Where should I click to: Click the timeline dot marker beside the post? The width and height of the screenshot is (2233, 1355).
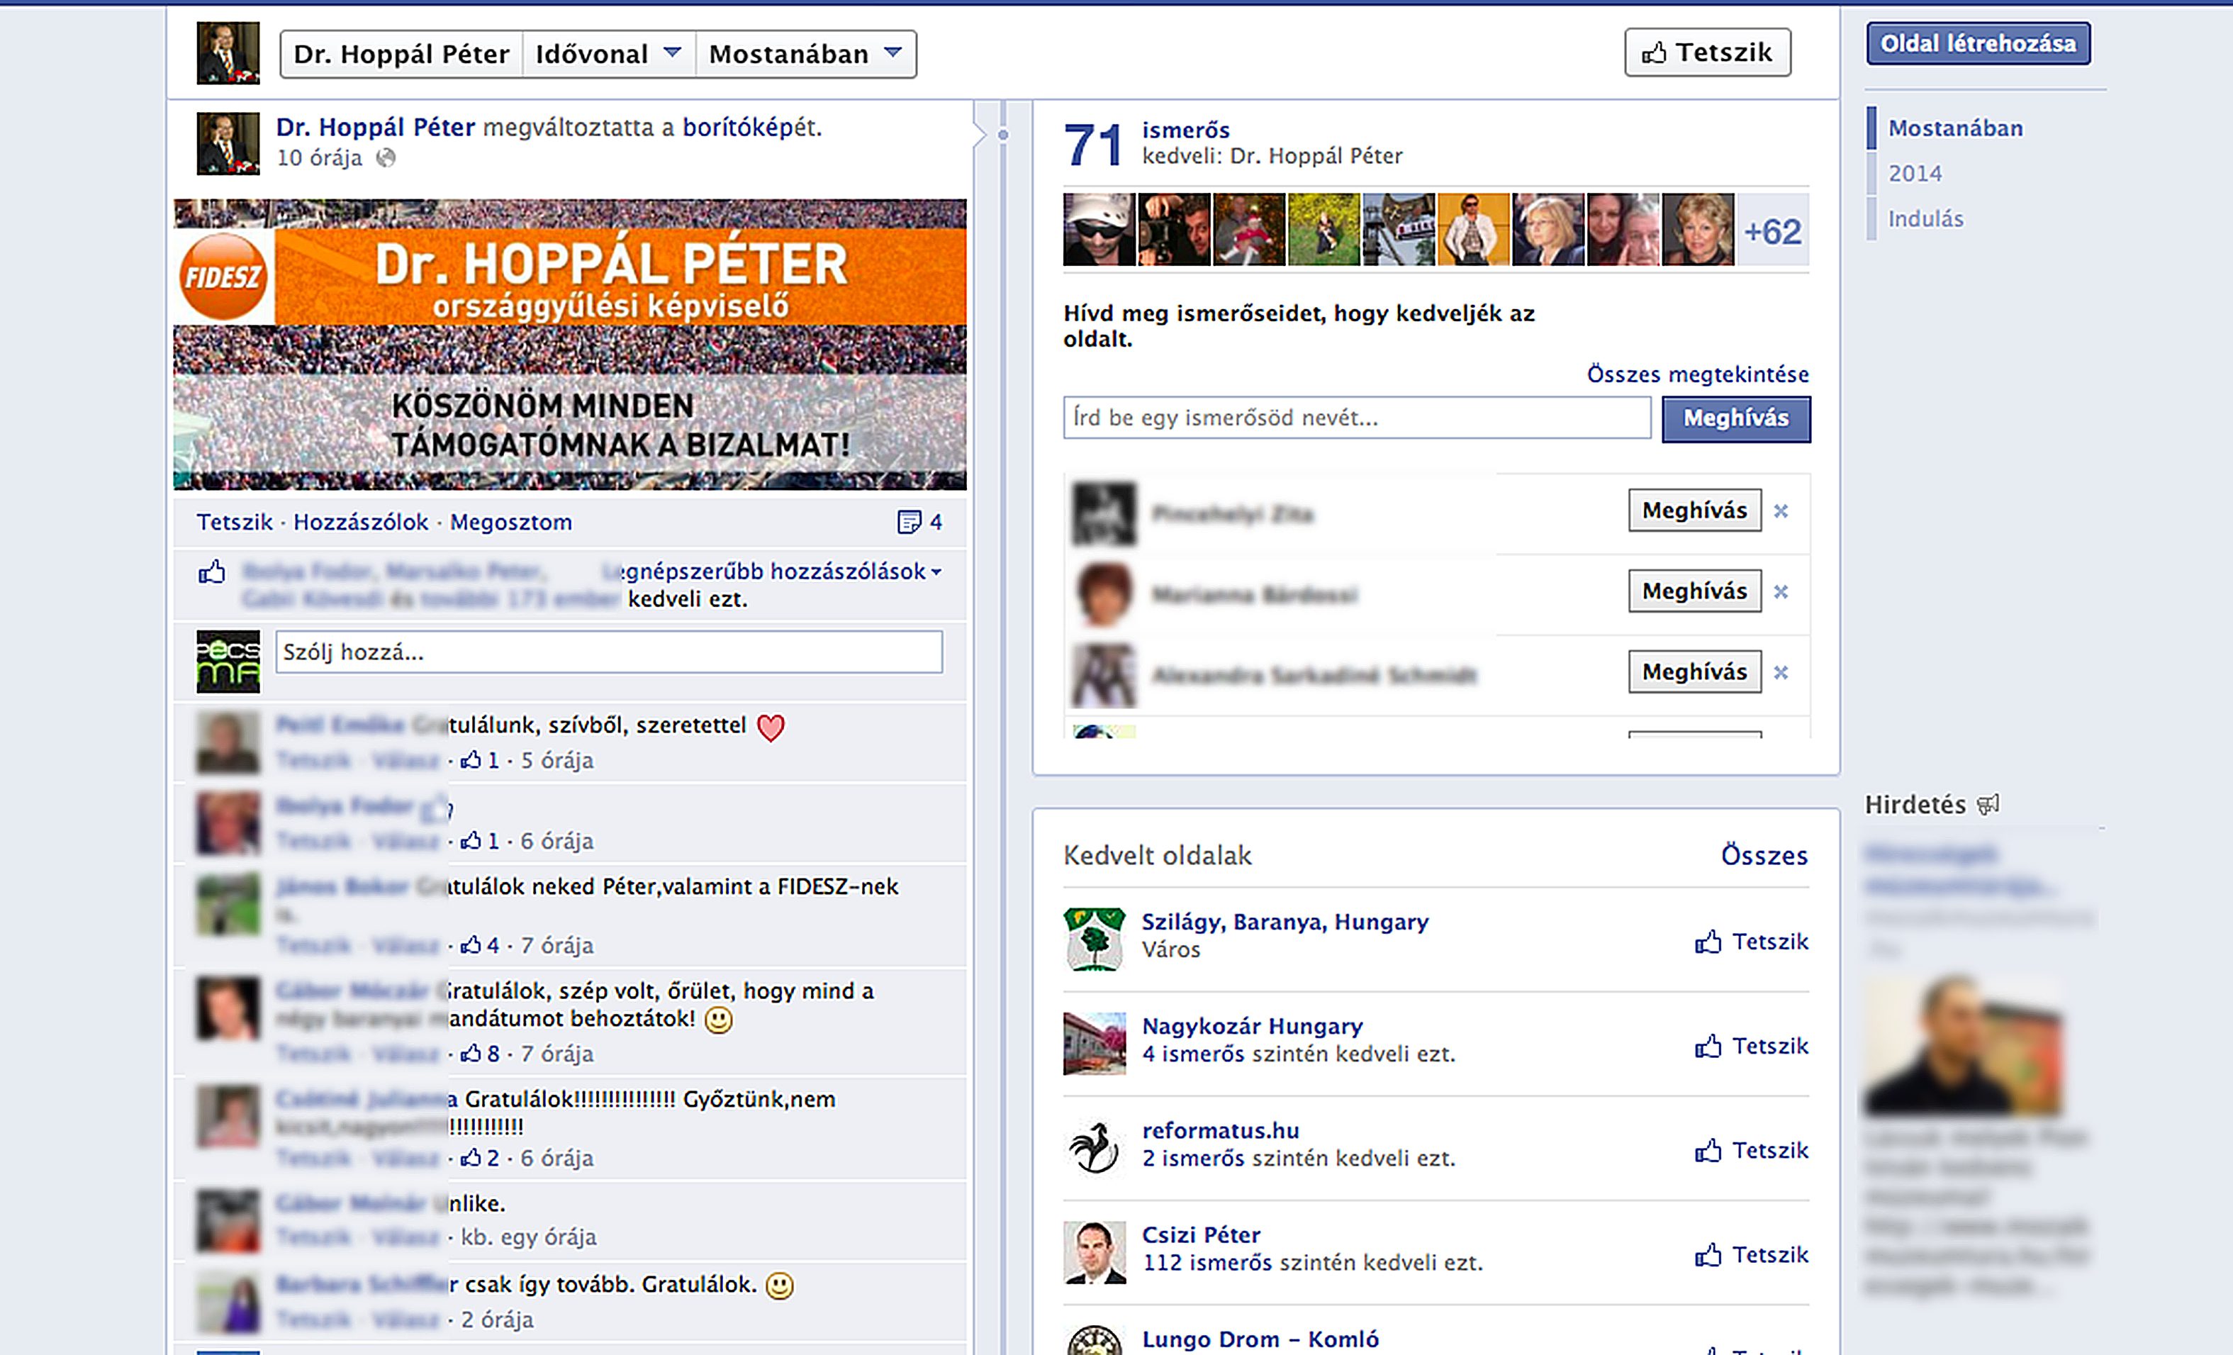1002,135
